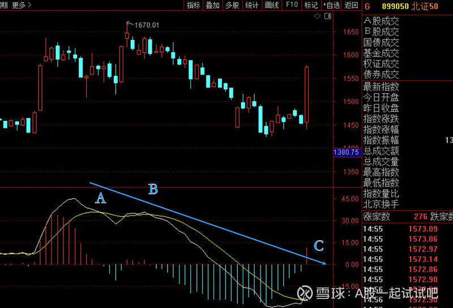
Task: Click the 1670.01 high price label
Action: (x=147, y=25)
